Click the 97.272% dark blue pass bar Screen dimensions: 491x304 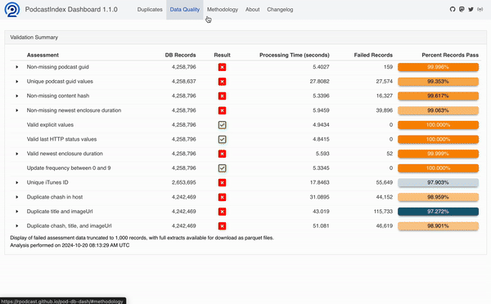tap(438, 212)
